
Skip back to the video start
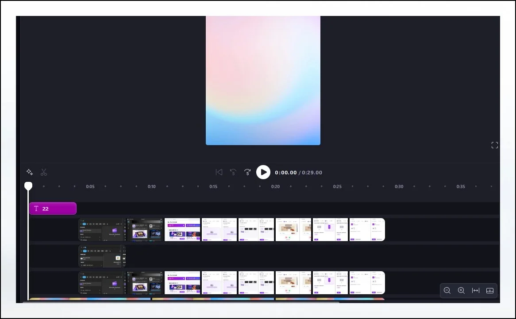[219, 172]
